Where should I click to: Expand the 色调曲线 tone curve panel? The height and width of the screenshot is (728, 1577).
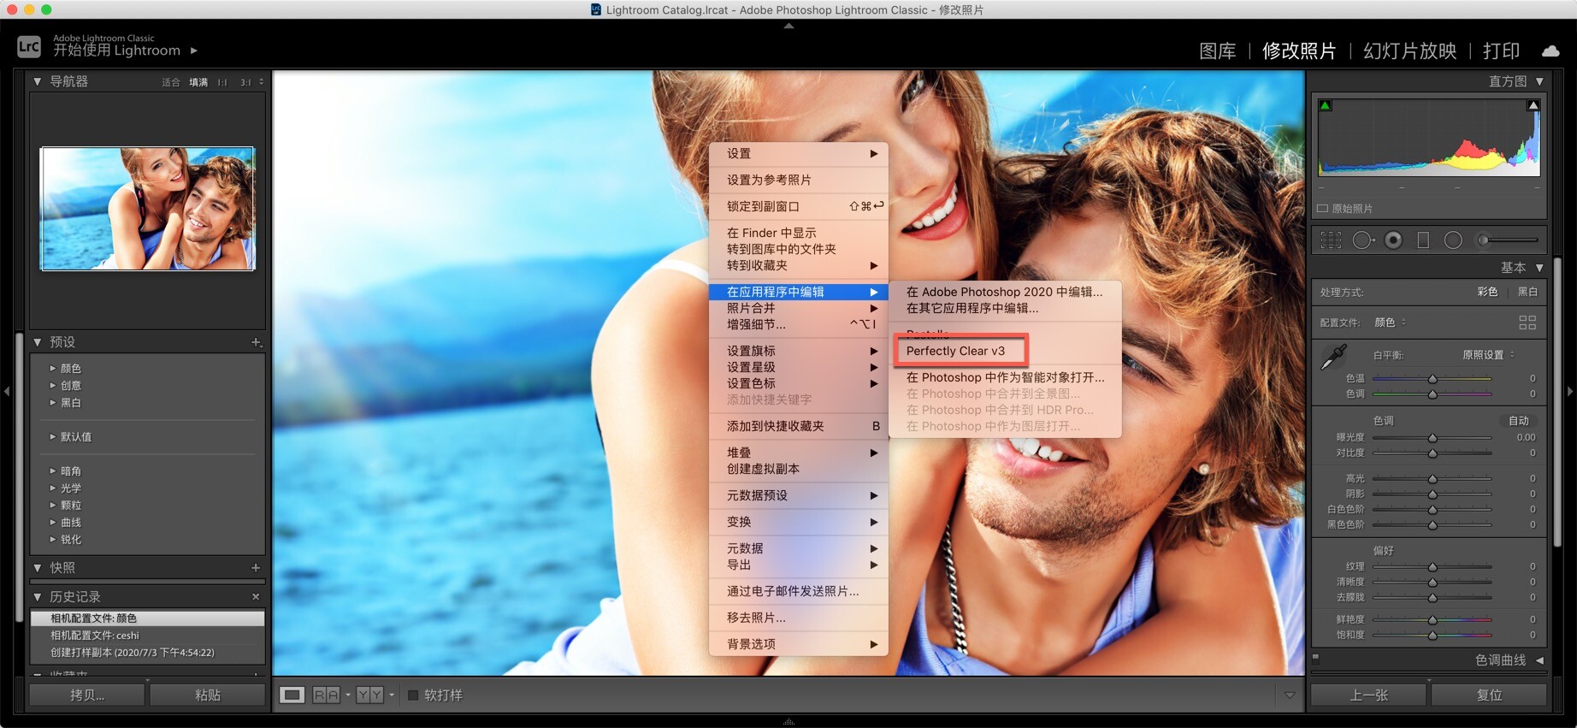(x=1539, y=660)
